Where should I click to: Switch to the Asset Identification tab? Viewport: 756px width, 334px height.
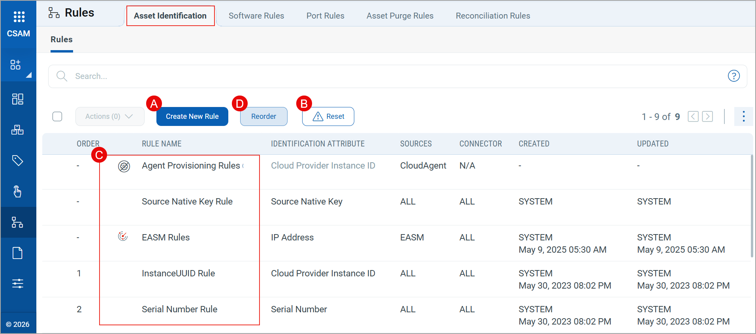click(170, 16)
